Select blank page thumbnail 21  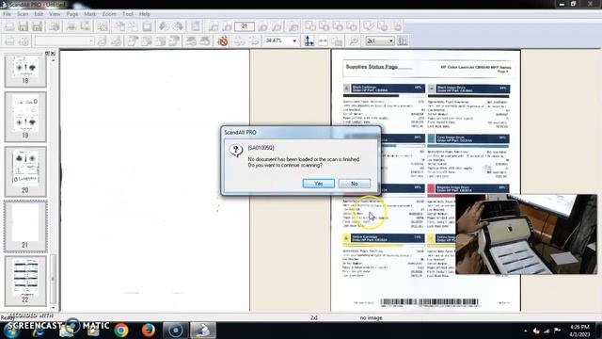(x=25, y=226)
